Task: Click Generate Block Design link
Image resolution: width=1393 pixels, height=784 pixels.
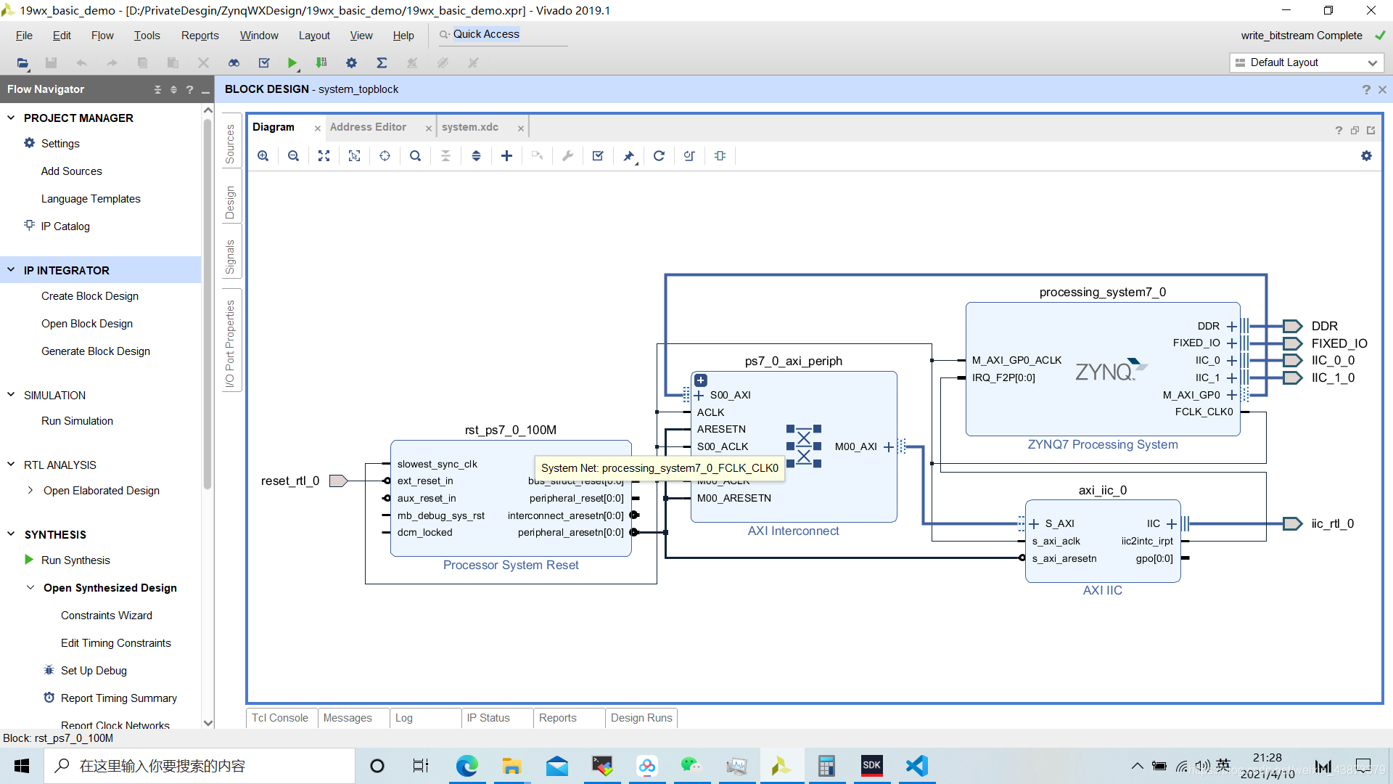Action: tap(96, 351)
